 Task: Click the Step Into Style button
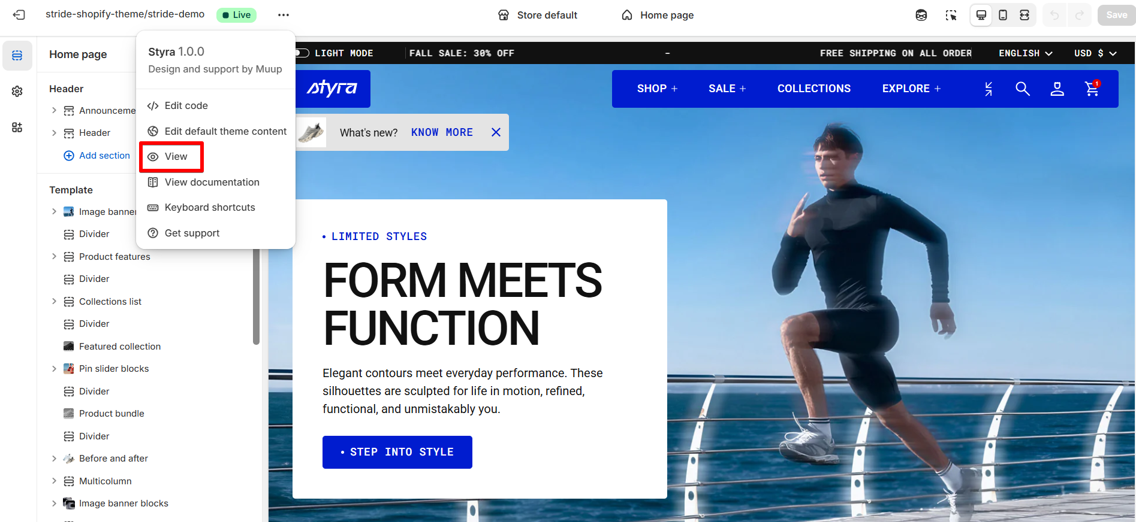[x=397, y=452]
